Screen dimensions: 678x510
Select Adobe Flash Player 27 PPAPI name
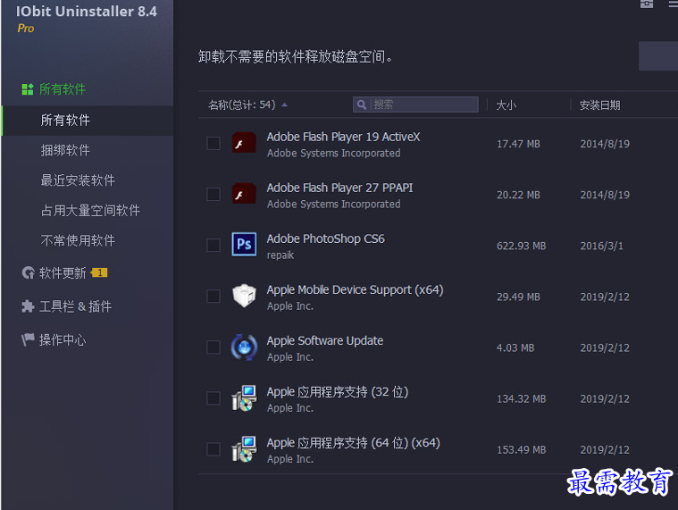339,188
